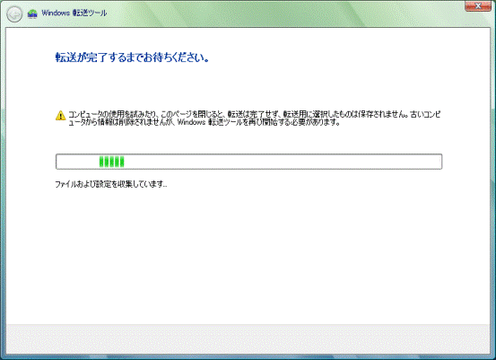This screenshot has width=496, height=360.
Task: Click the status text ファイルおよび設定を収集しています..
Action: 110,184
